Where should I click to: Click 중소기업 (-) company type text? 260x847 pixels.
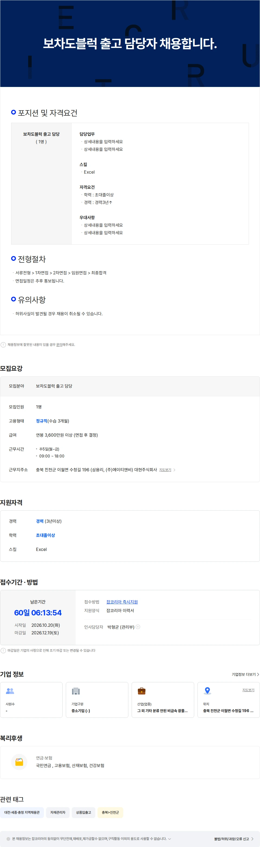pos(80,710)
